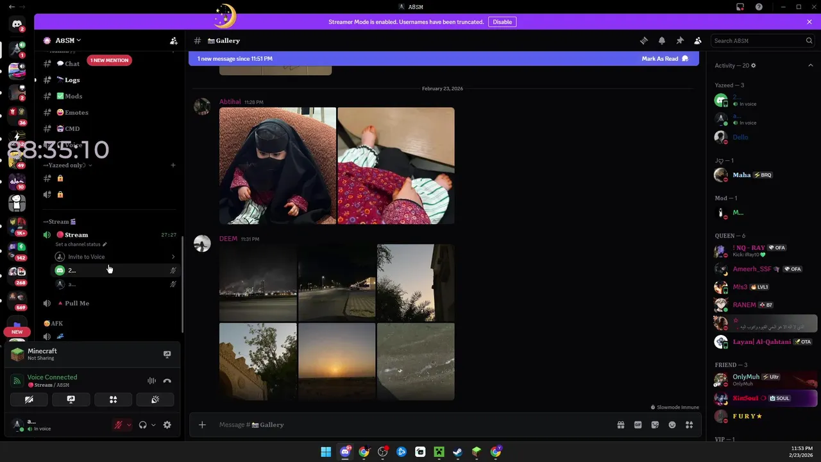Disconnect from voice with hang-up icon

click(x=167, y=381)
